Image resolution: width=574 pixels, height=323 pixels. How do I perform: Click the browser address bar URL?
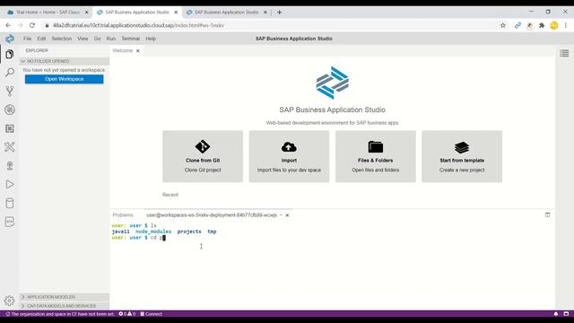pos(138,25)
